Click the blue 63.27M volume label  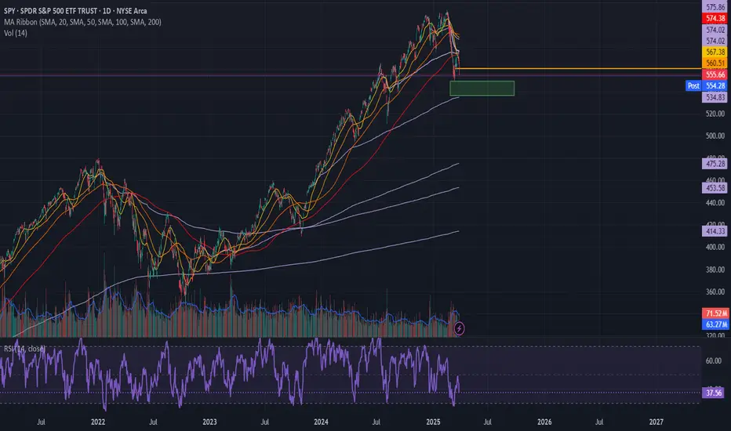[715, 324]
